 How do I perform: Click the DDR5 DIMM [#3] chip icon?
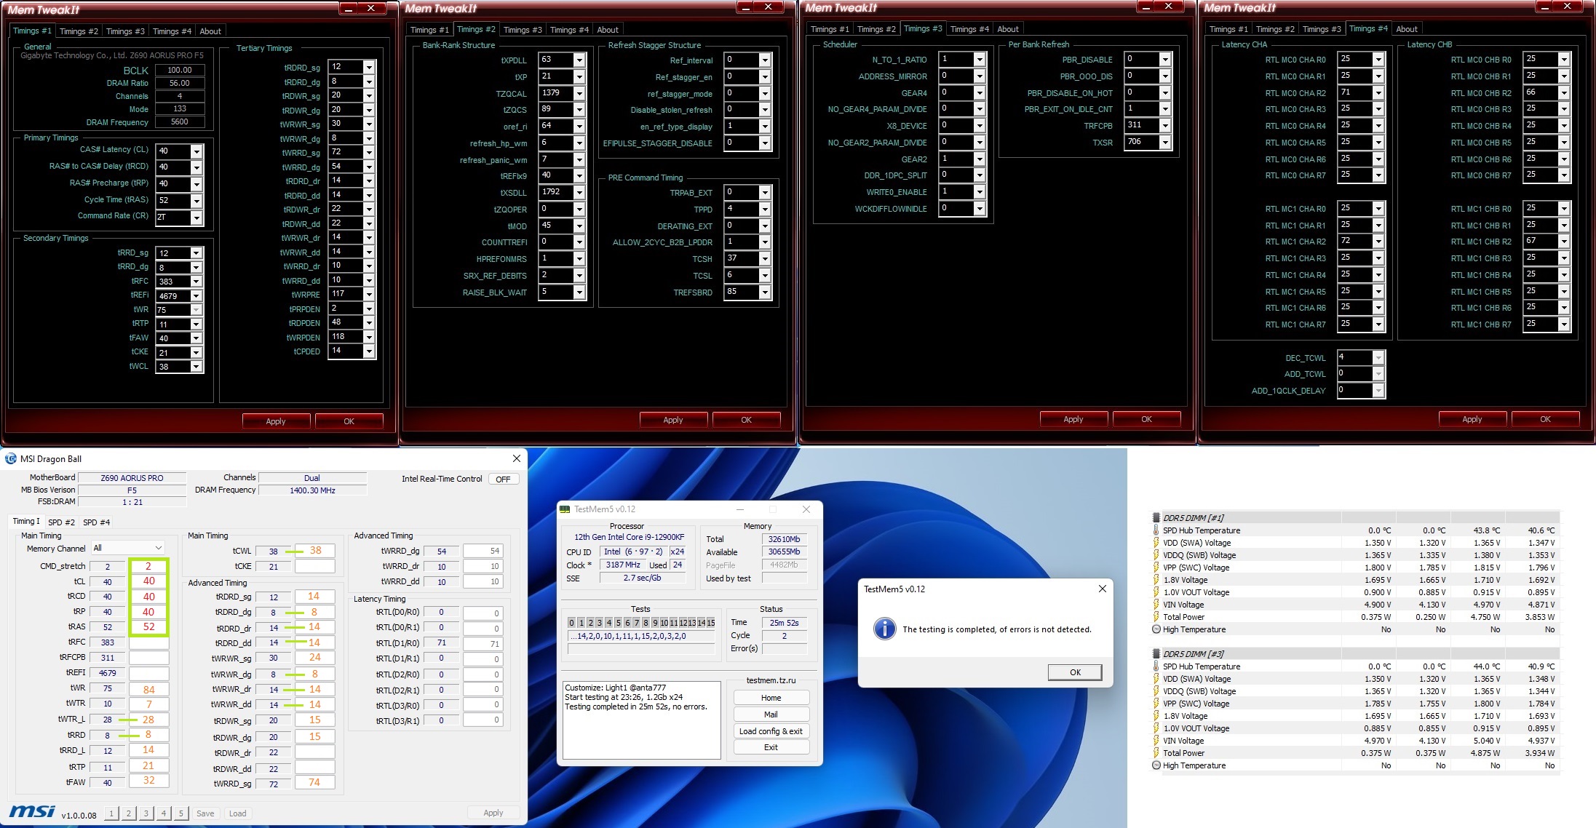coord(1156,654)
